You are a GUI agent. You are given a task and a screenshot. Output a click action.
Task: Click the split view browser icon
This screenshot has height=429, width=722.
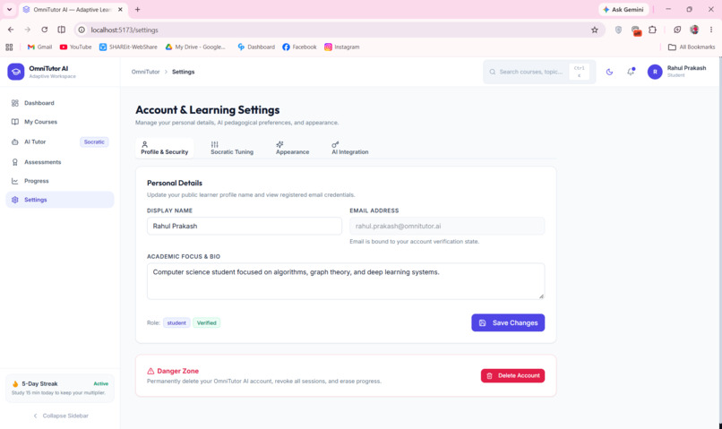pos(61,30)
